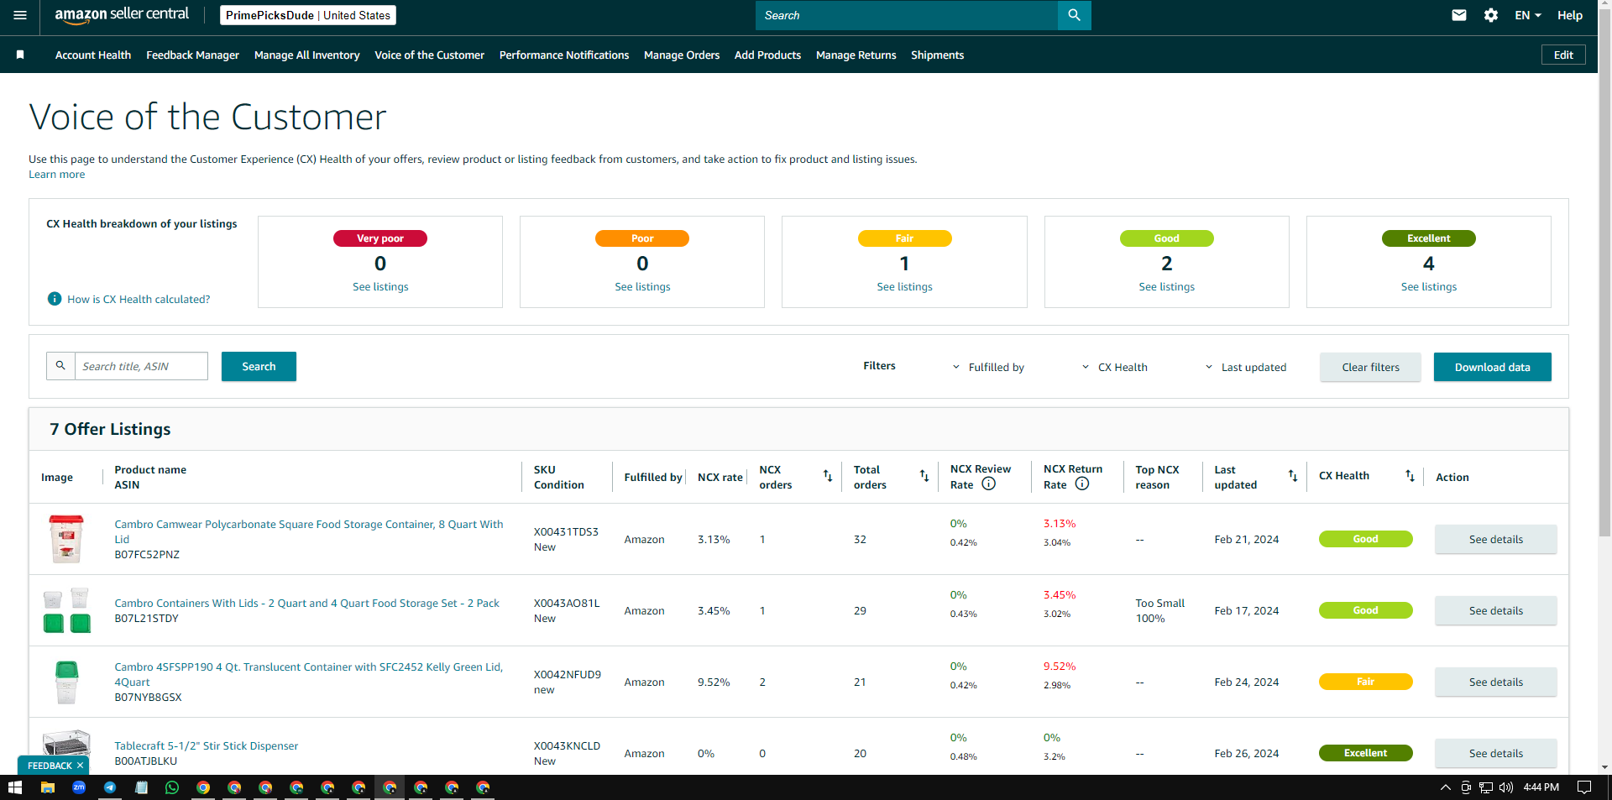Click the Meet Now camera tray icon
The height and width of the screenshot is (800, 1612).
click(x=1466, y=787)
